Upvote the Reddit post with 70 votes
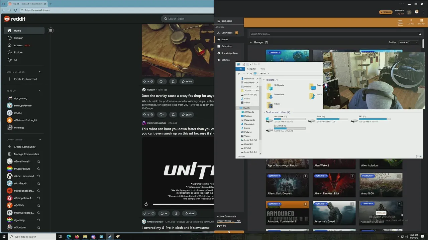Screen dimensions: 428x240 click(144, 213)
